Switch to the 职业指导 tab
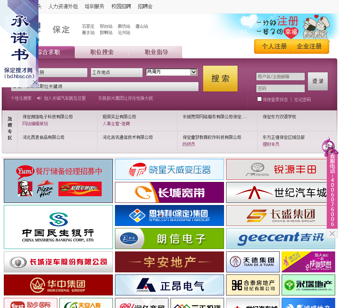The height and width of the screenshot is (308, 339). click(x=156, y=52)
